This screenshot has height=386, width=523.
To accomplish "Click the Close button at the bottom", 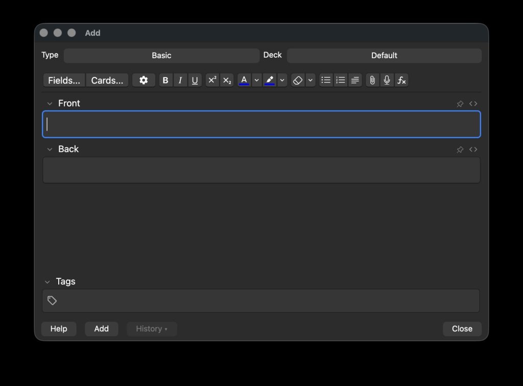I will [x=462, y=329].
